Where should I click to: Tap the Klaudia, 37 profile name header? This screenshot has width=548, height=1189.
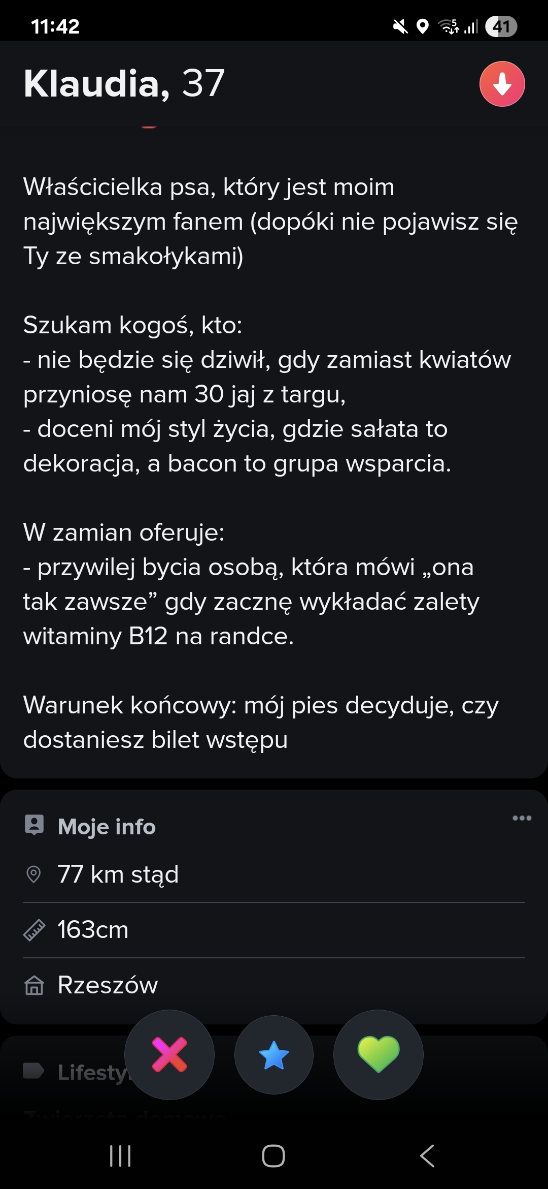tap(124, 83)
